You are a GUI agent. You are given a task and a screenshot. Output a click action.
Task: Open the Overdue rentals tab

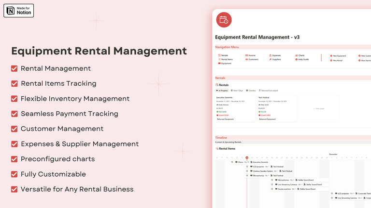(251, 90)
